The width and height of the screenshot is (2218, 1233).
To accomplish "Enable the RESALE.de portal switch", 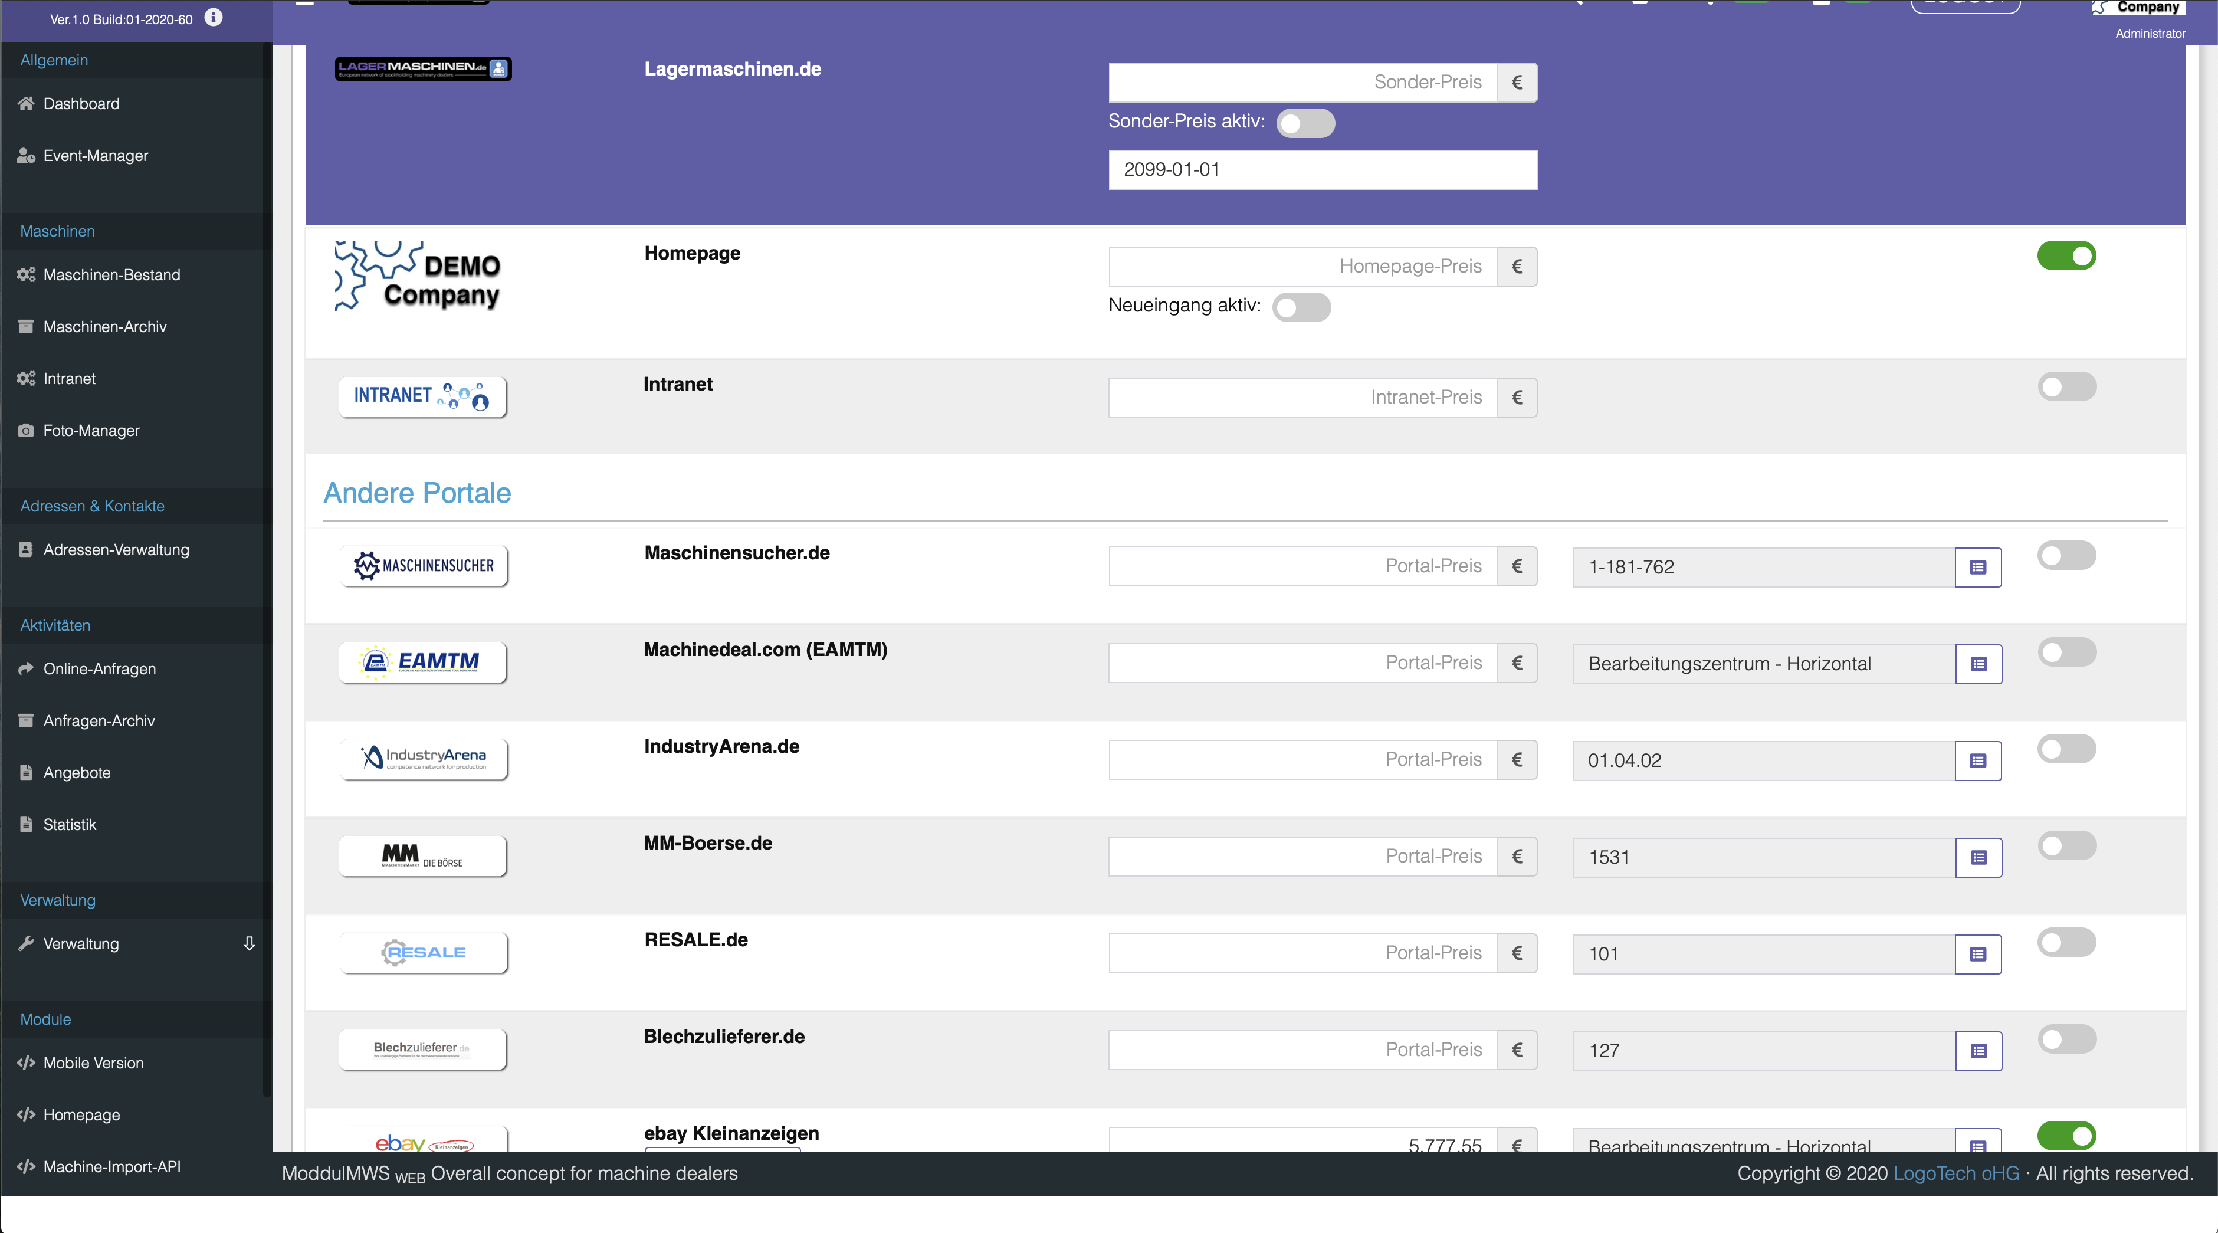I will pyautogui.click(x=2066, y=942).
